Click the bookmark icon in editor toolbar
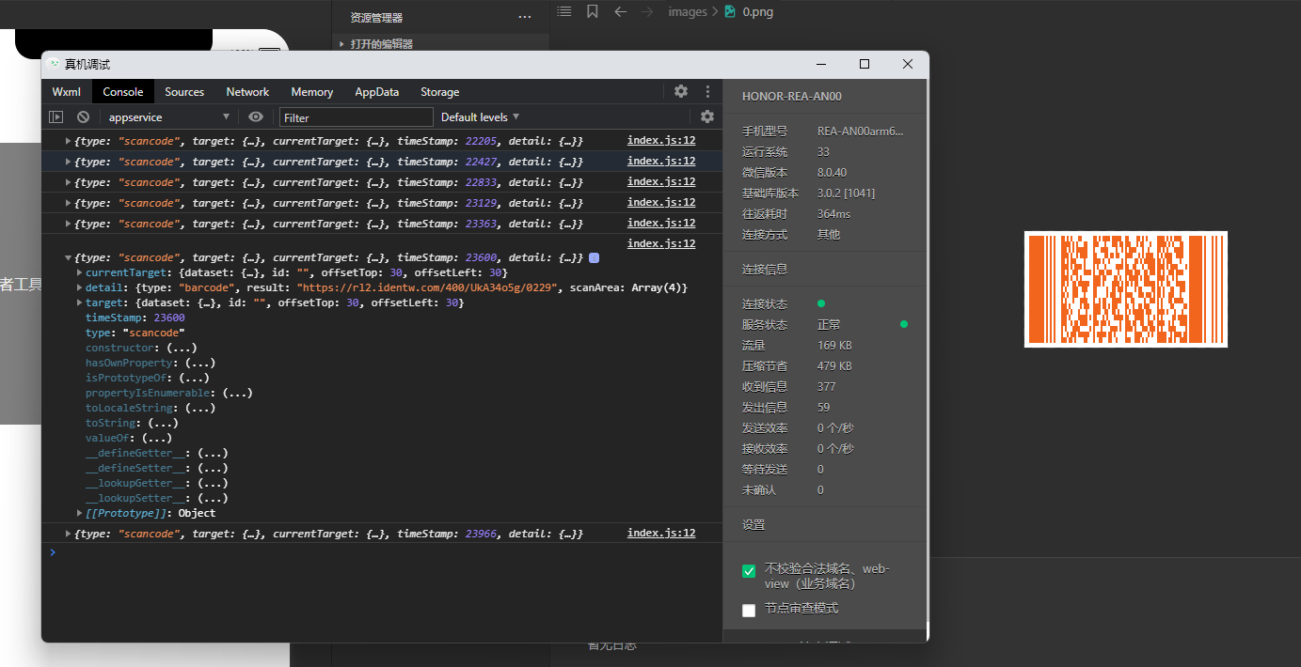1301x667 pixels. click(592, 11)
